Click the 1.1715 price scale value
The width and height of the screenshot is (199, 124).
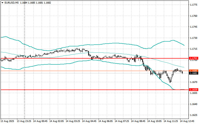click(x=194, y=49)
